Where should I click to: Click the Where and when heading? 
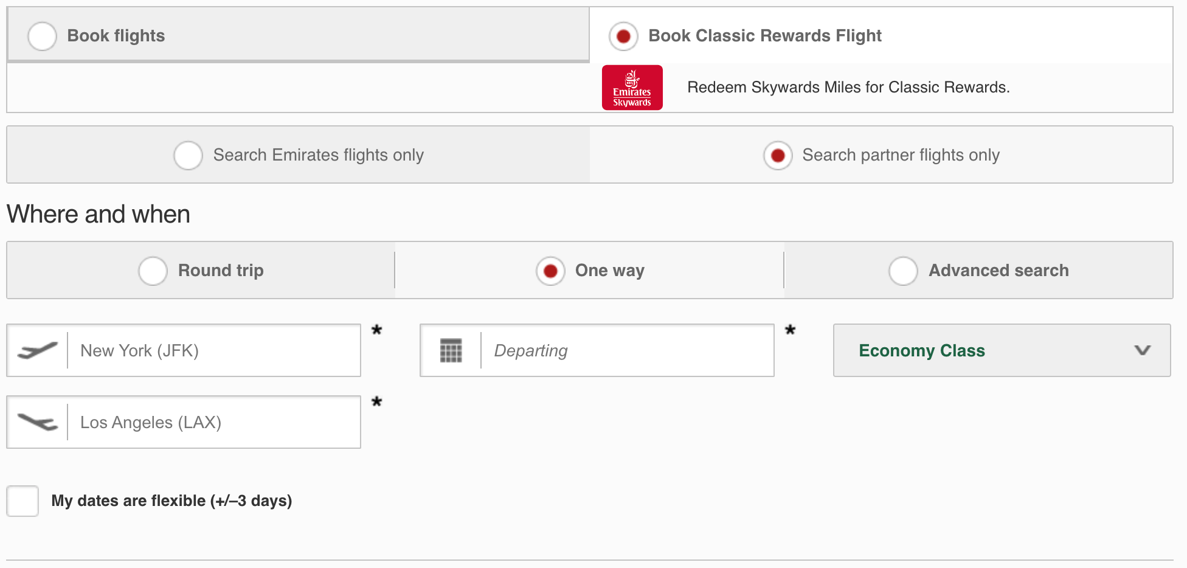97,213
